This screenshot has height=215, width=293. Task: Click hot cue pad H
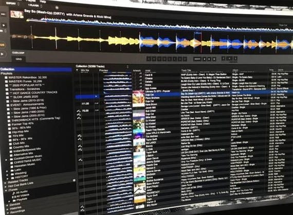click(185, 59)
